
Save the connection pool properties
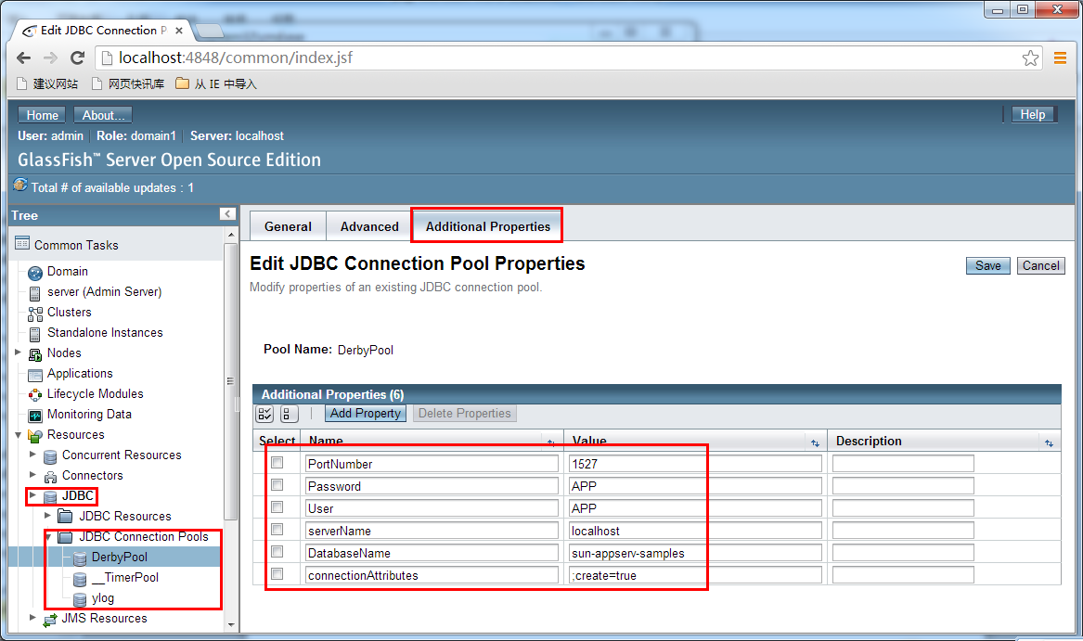pos(987,266)
